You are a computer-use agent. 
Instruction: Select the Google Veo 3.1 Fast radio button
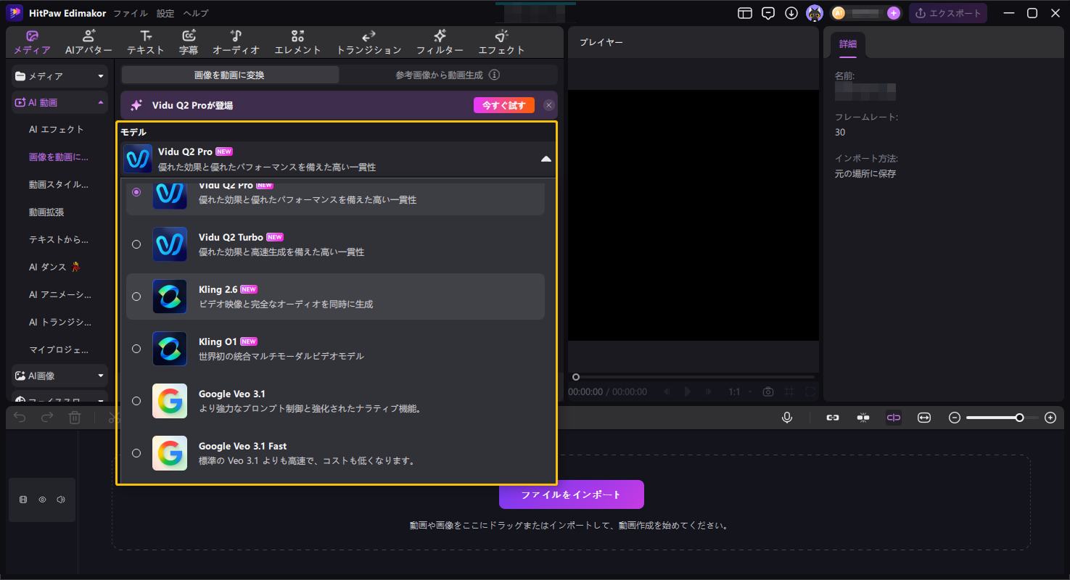136,452
